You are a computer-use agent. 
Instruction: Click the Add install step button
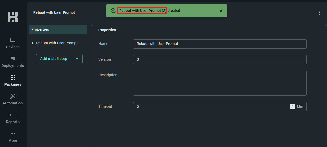click(x=54, y=59)
